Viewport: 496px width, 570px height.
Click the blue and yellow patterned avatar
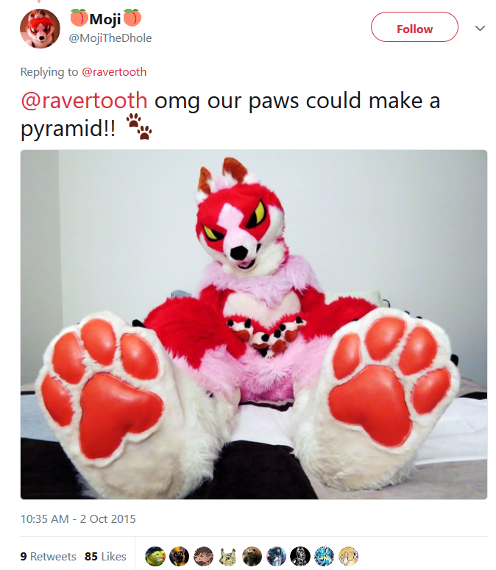[324, 556]
